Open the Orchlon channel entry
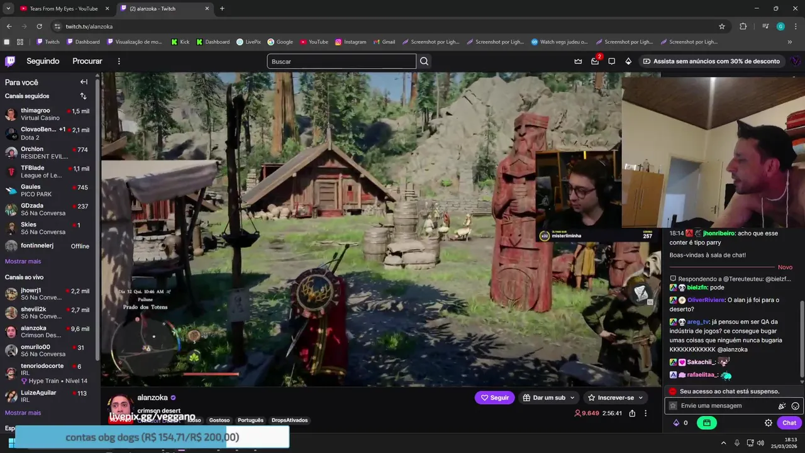 48,153
